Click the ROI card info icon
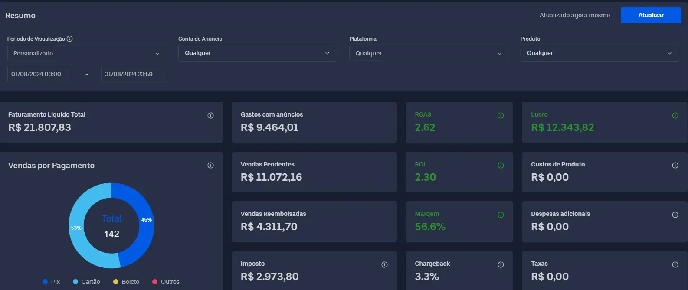 pyautogui.click(x=501, y=166)
